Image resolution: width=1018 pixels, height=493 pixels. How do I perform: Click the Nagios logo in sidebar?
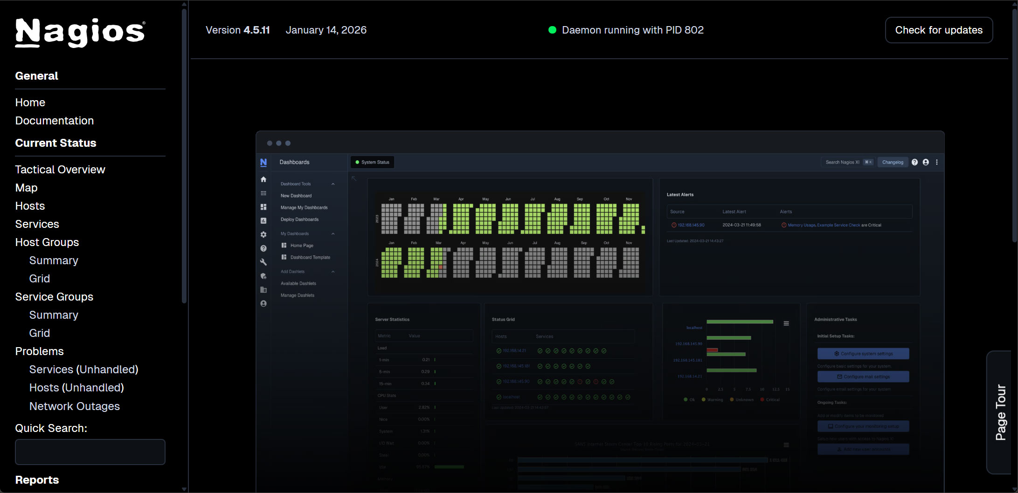80,33
